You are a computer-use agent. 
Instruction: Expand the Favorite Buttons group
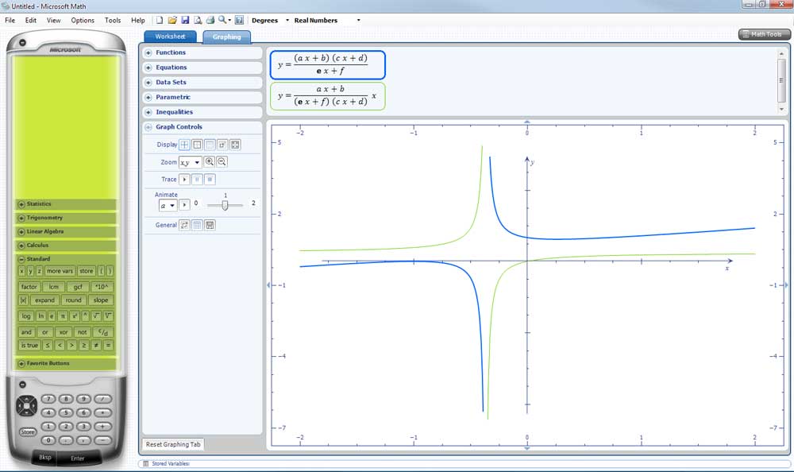[21, 363]
